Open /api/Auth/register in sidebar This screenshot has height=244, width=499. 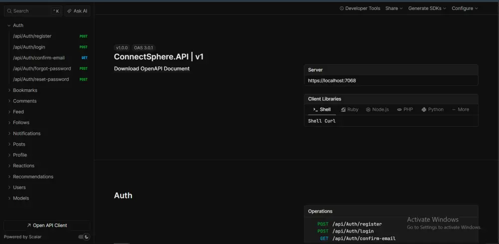click(x=50, y=36)
